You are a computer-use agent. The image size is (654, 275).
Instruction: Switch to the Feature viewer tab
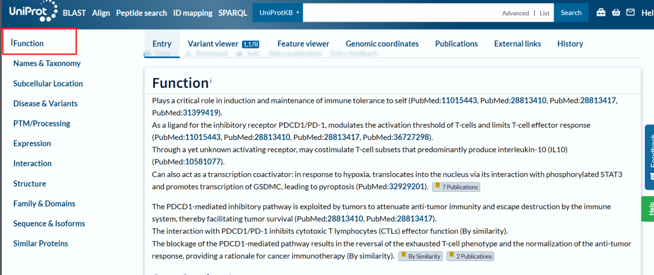coord(303,44)
